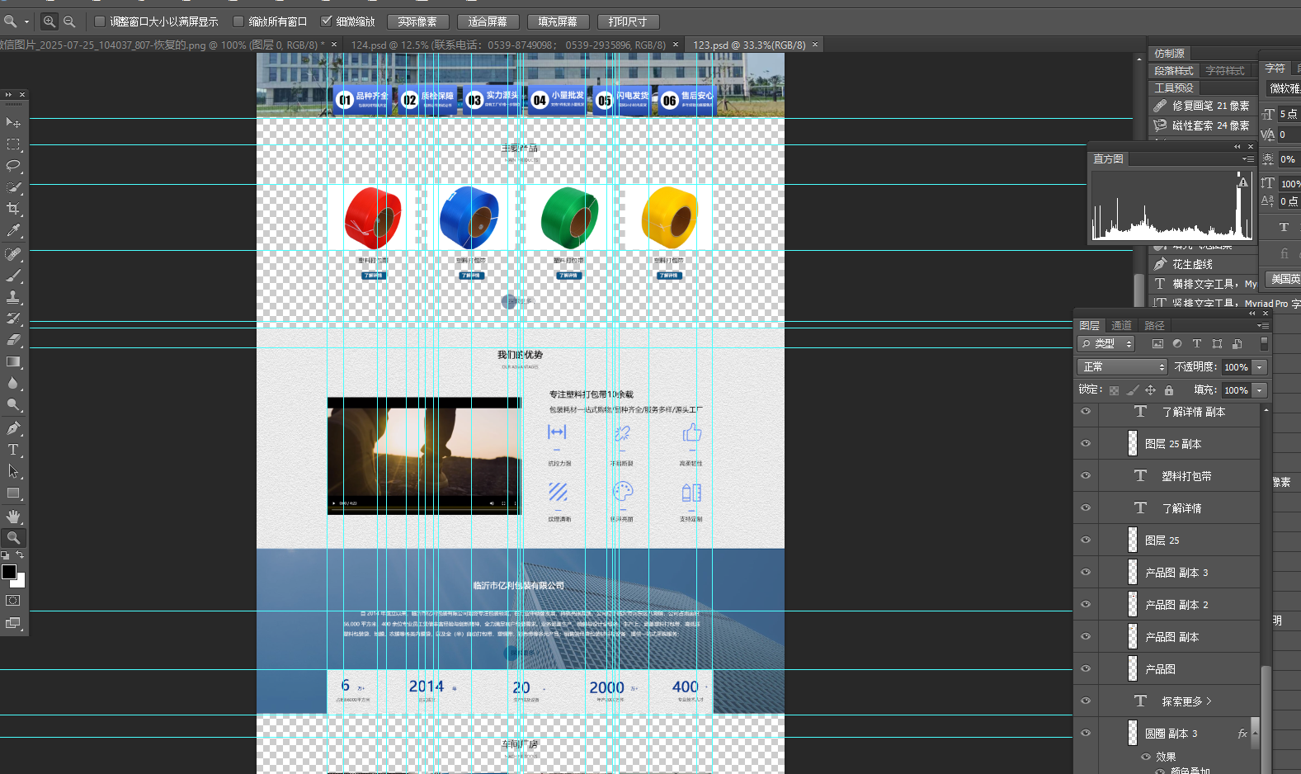The height and width of the screenshot is (774, 1301).
Task: Select the Move tool
Action: [13, 122]
